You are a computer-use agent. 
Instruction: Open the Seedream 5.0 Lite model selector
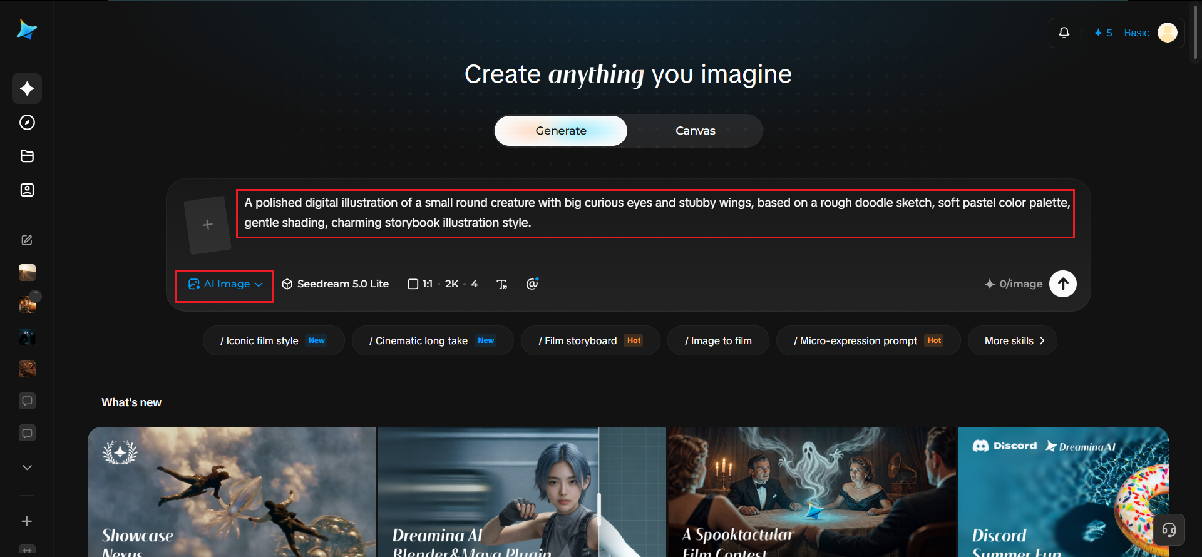coord(336,284)
